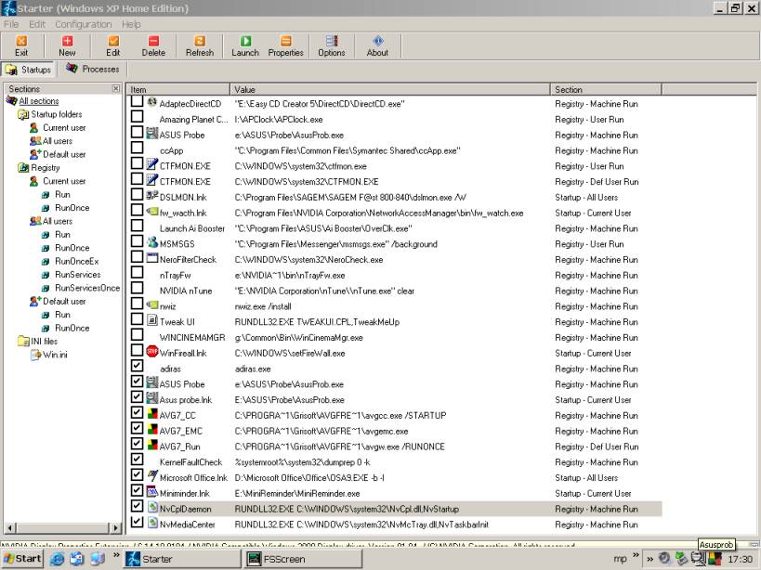Uncheck the adiras startup entry
The image size is (761, 570).
point(138,369)
